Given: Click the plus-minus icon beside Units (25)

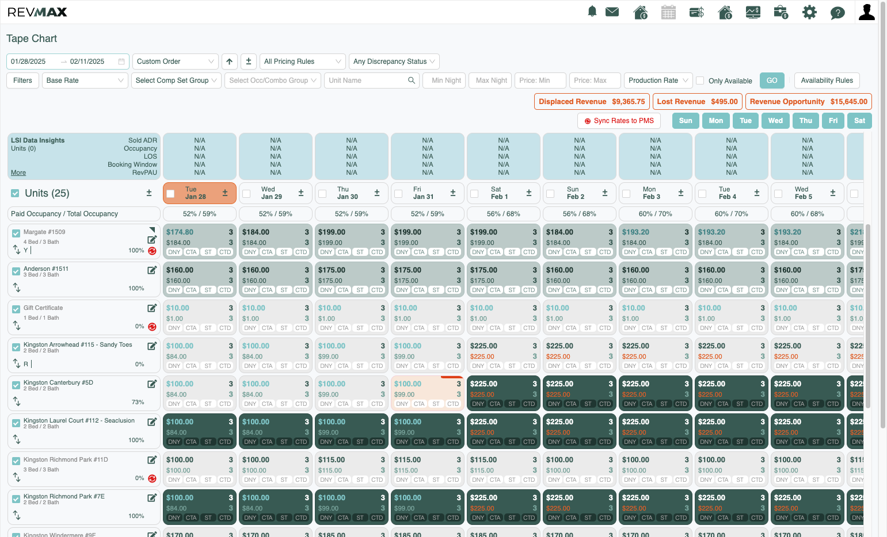Looking at the screenshot, I should coord(149,193).
